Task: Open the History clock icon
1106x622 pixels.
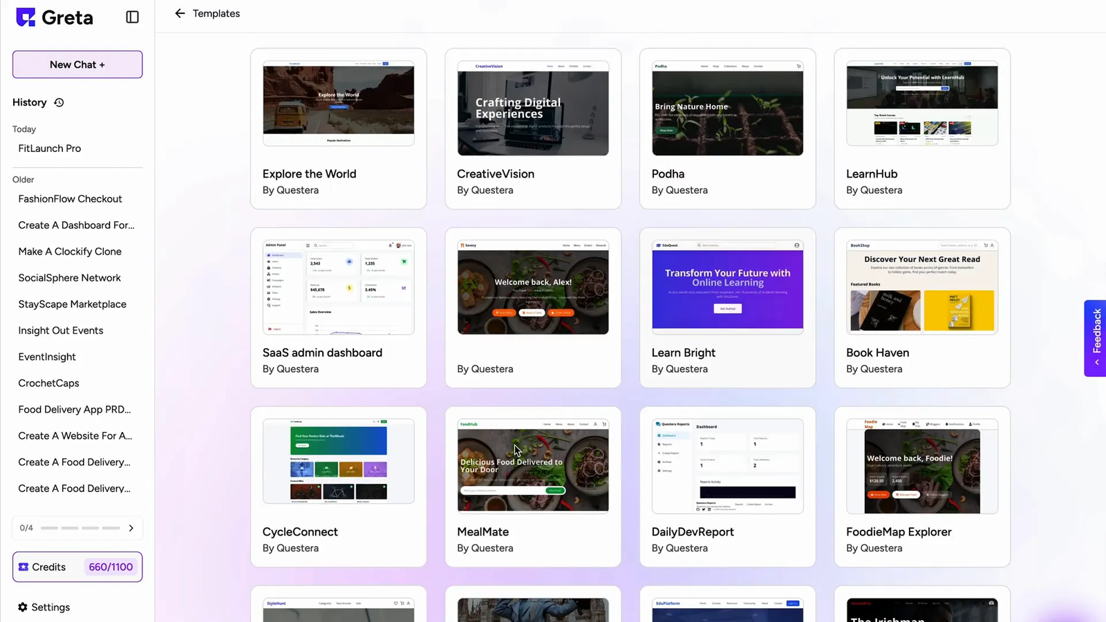Action: point(59,102)
